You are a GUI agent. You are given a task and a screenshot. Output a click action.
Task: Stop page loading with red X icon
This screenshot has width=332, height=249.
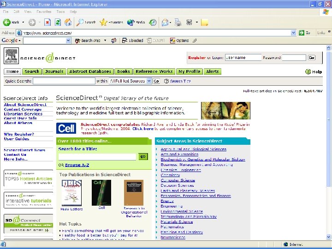tap(47, 22)
